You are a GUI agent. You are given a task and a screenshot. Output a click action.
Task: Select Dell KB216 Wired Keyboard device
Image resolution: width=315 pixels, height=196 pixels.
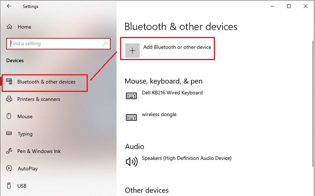172,93
